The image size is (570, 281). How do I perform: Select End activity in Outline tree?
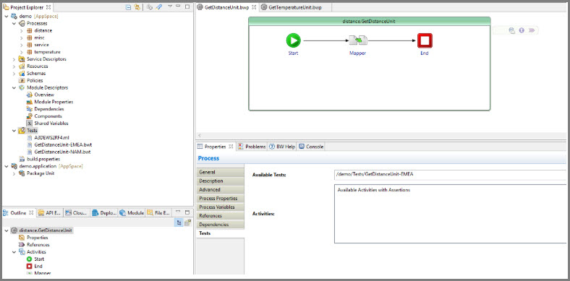click(x=35, y=266)
